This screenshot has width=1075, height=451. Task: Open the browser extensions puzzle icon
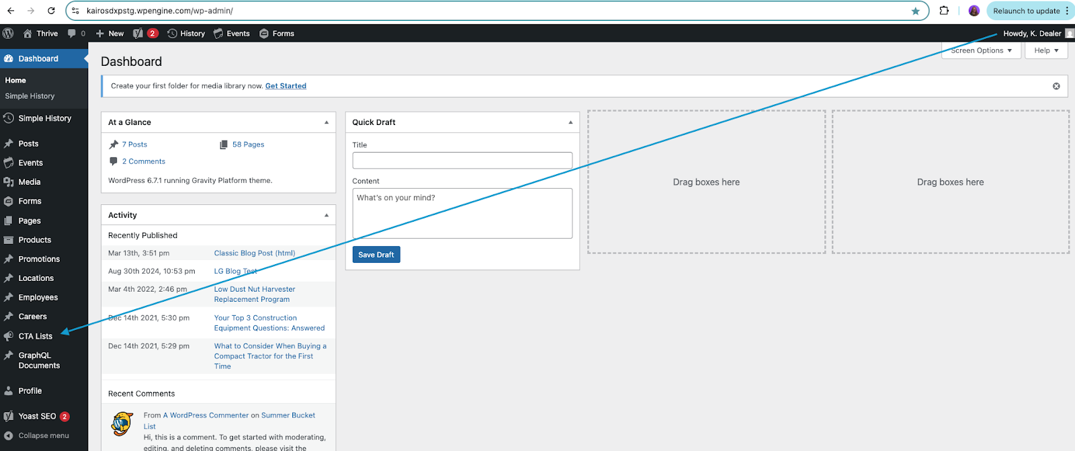click(944, 11)
